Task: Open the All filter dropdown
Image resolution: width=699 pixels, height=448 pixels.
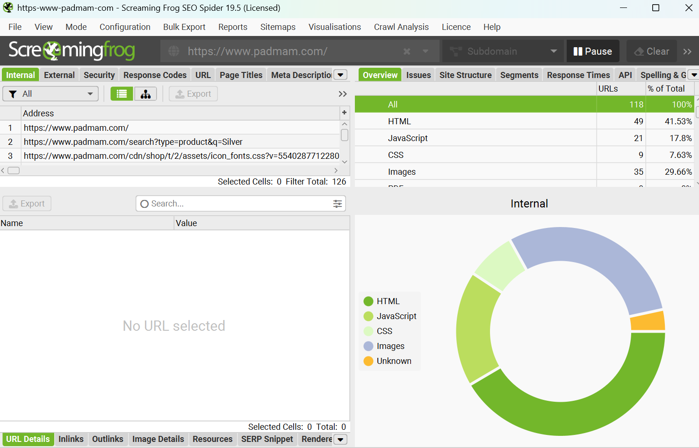Action: pyautogui.click(x=50, y=94)
